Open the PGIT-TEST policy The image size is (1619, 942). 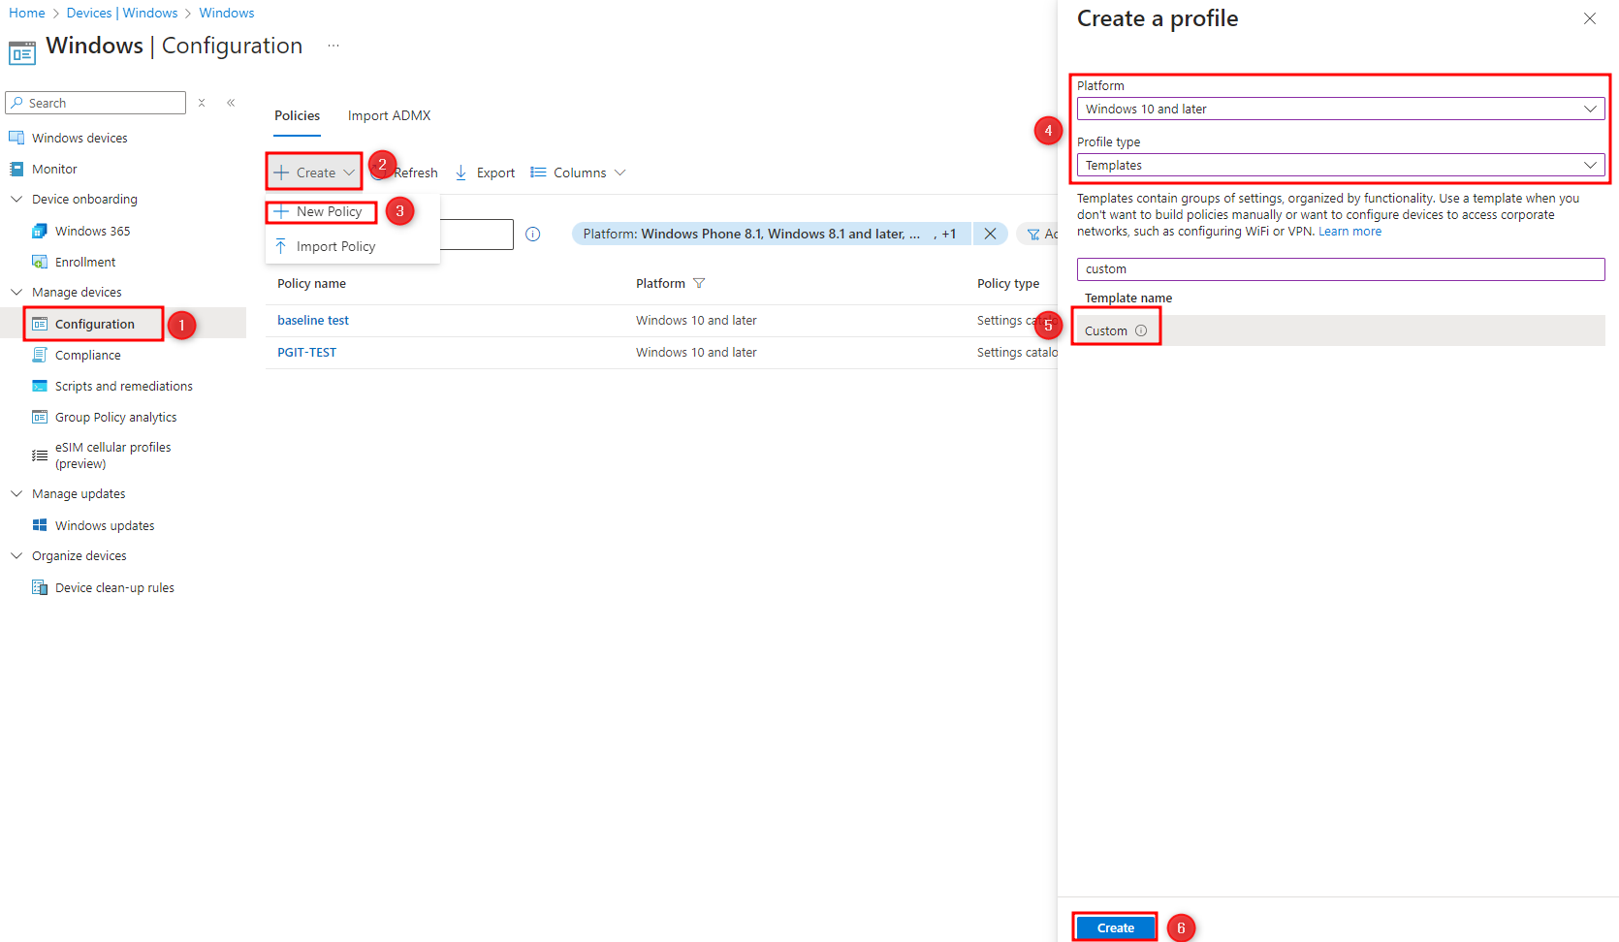click(x=306, y=352)
